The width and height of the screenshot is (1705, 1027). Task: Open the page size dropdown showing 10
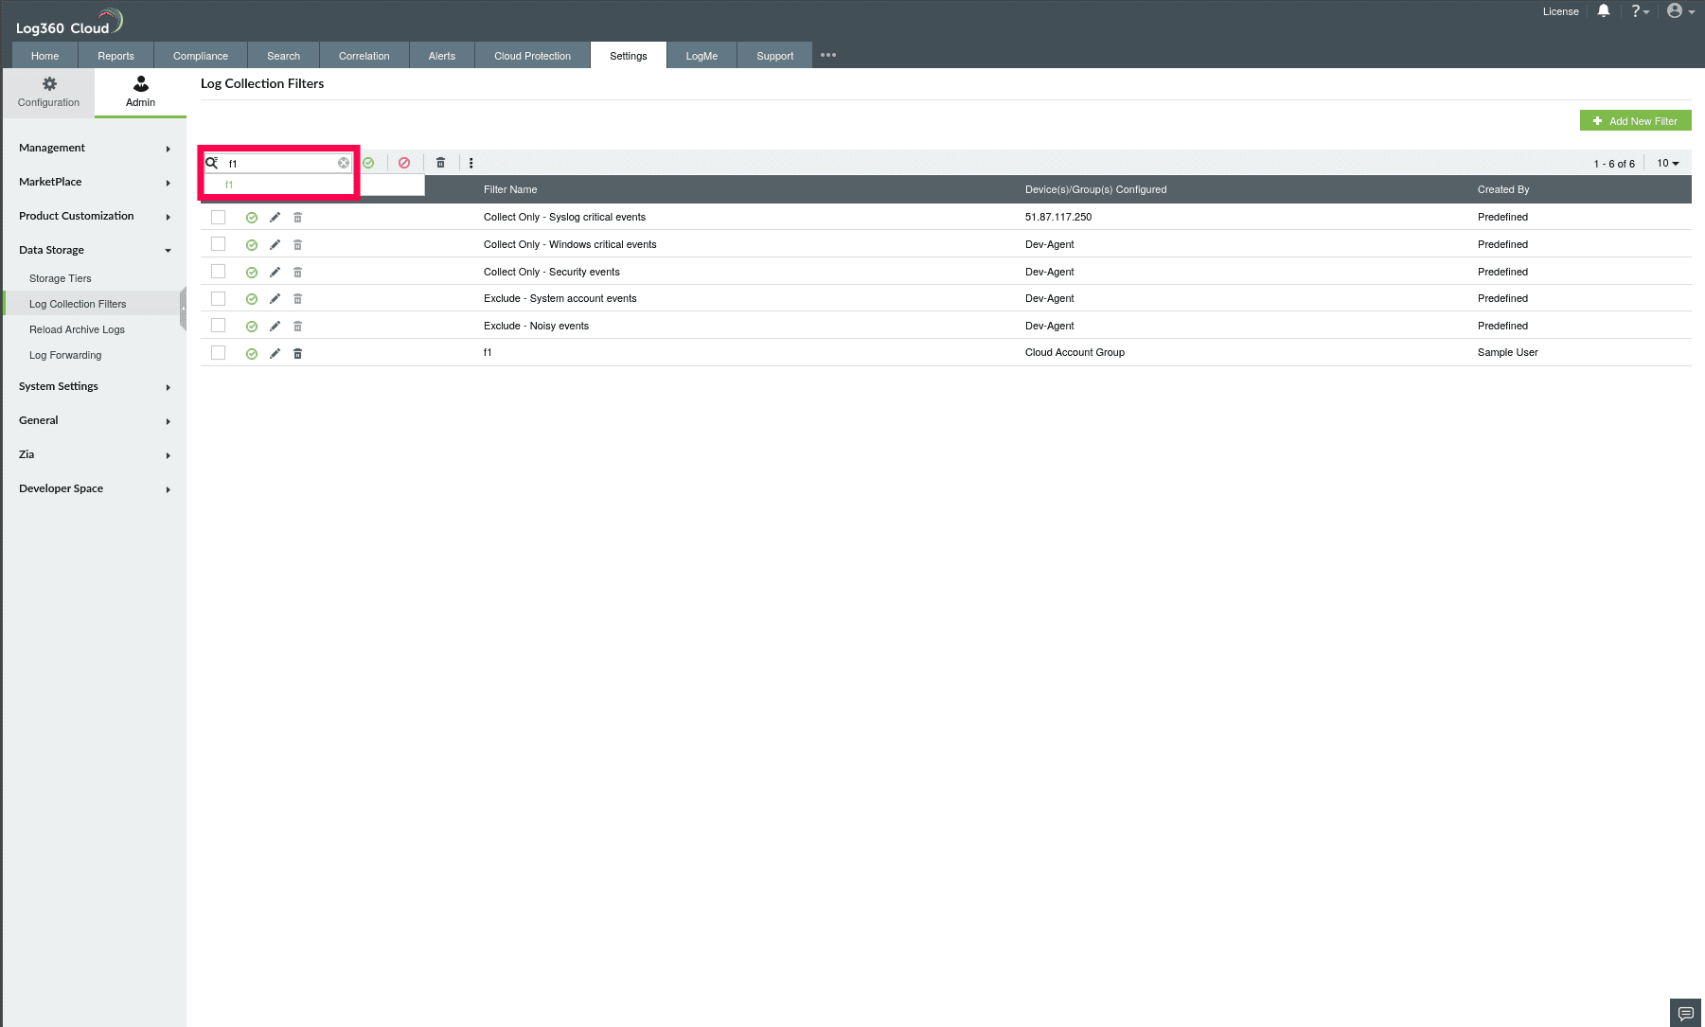(x=1666, y=163)
